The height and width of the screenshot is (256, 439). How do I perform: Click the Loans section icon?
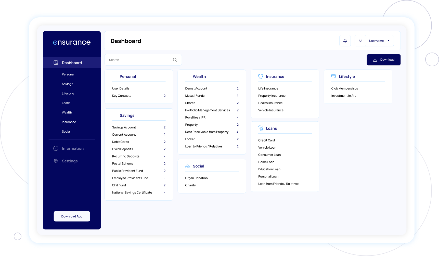pos(261,128)
